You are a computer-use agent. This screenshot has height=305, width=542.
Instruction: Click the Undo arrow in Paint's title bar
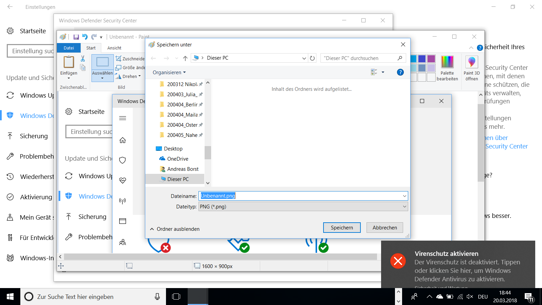(85, 37)
